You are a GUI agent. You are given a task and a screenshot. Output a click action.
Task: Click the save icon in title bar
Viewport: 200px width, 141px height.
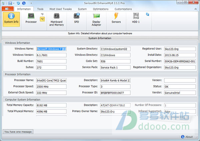[x=10, y=3]
